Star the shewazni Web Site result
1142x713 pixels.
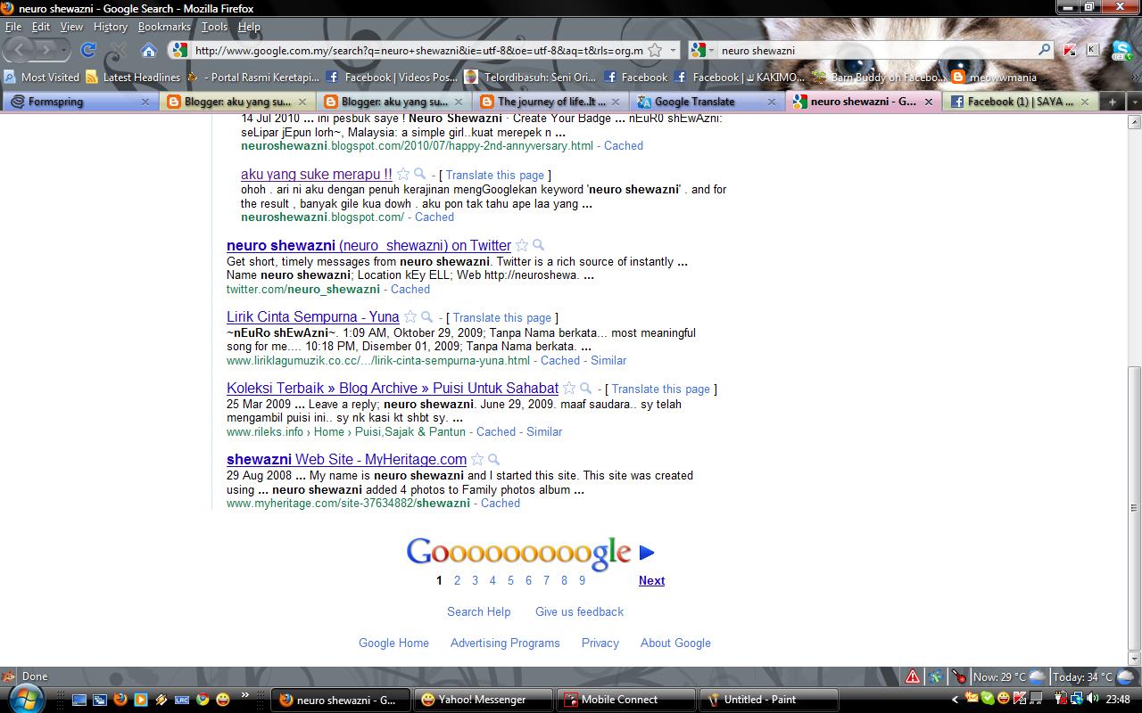tap(477, 460)
